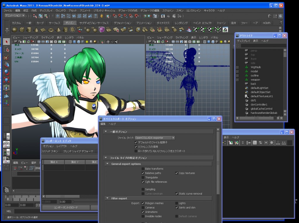
Task: Disable the Copy textures checkbox
Action: (177, 173)
